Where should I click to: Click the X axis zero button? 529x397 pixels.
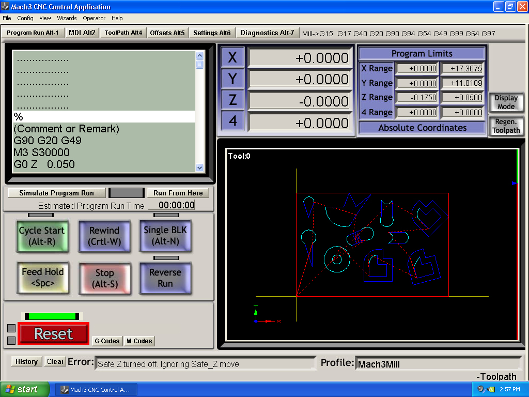point(232,57)
